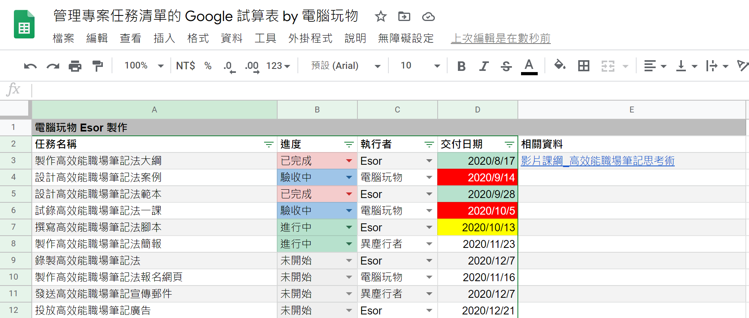Open the 格式 menu

pyautogui.click(x=198, y=38)
